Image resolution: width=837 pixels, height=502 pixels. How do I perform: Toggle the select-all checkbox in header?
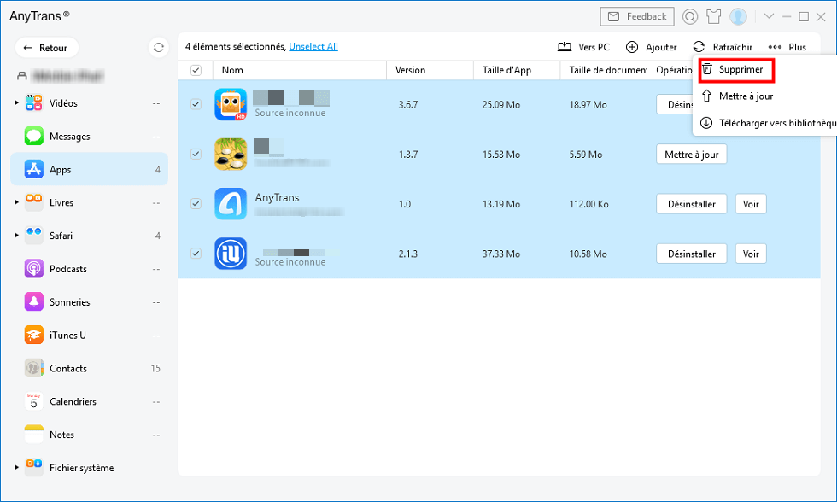(x=196, y=70)
